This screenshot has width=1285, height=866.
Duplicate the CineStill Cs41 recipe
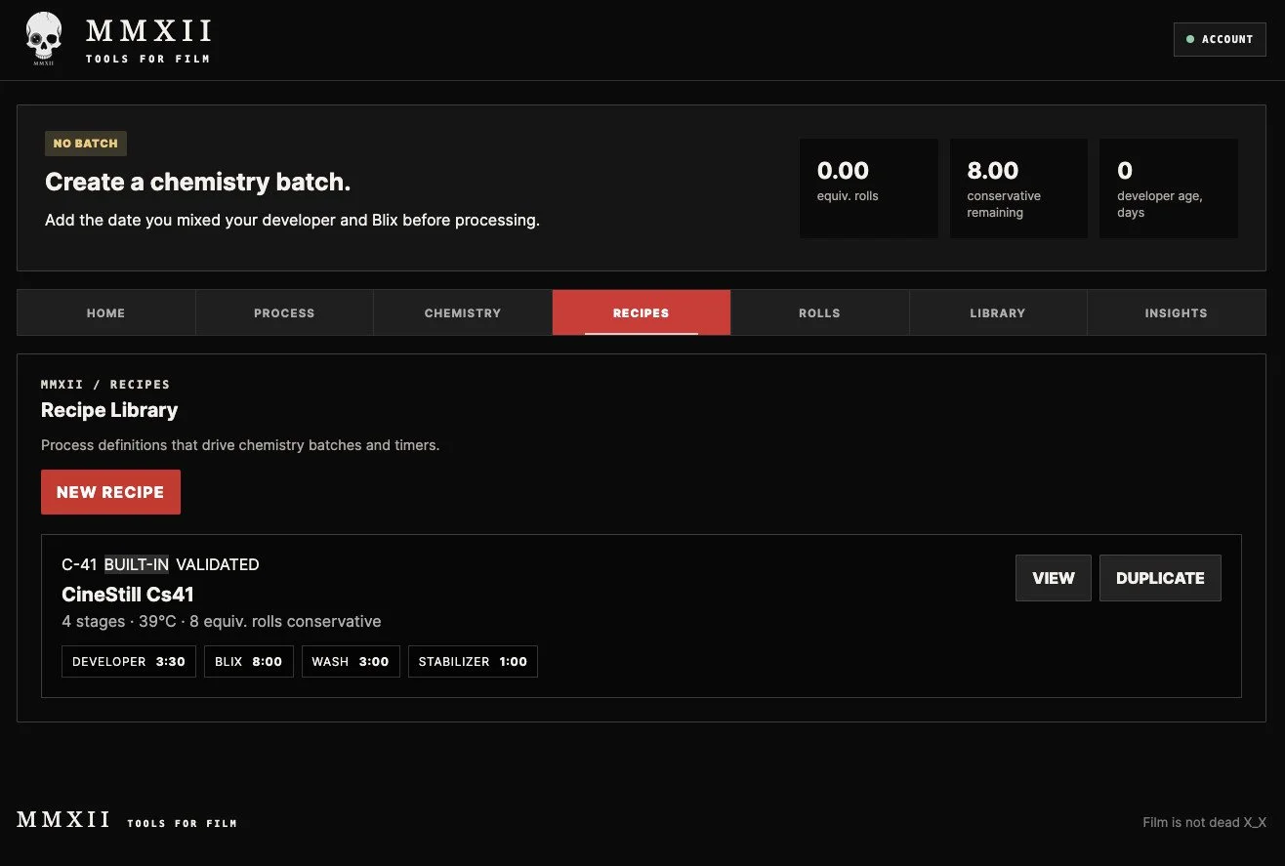tap(1160, 578)
